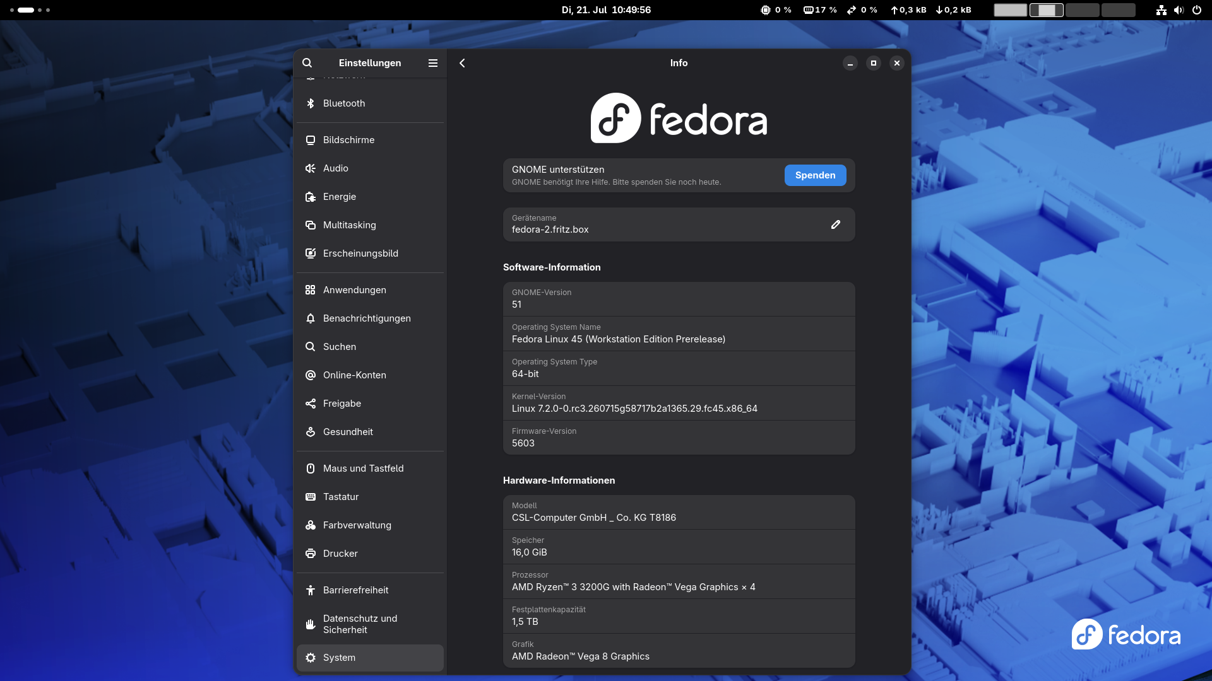Screen dimensions: 1212x681
Task: Click the Speicher value 16,0 GiB
Action: click(x=530, y=552)
